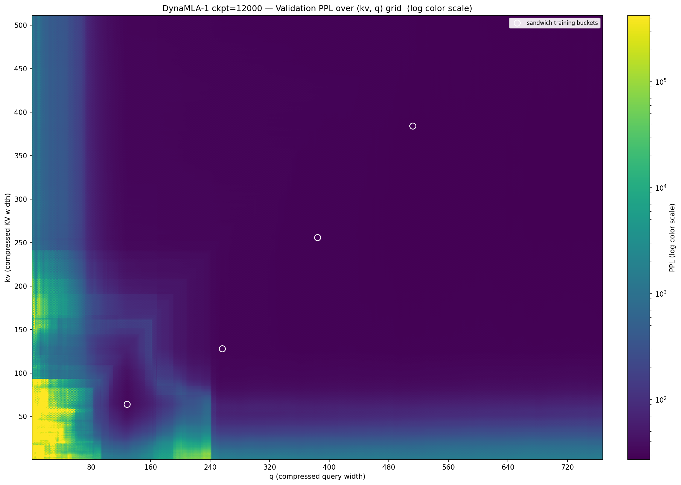Screen dimensions: 681x485
Task: Click the sandwich bucket marker near q=256
Action: coord(222,349)
